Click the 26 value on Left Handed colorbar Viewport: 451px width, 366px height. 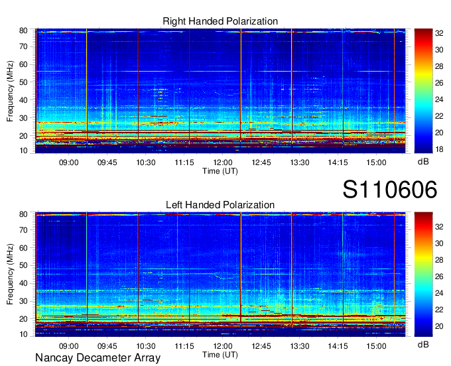[439, 276]
